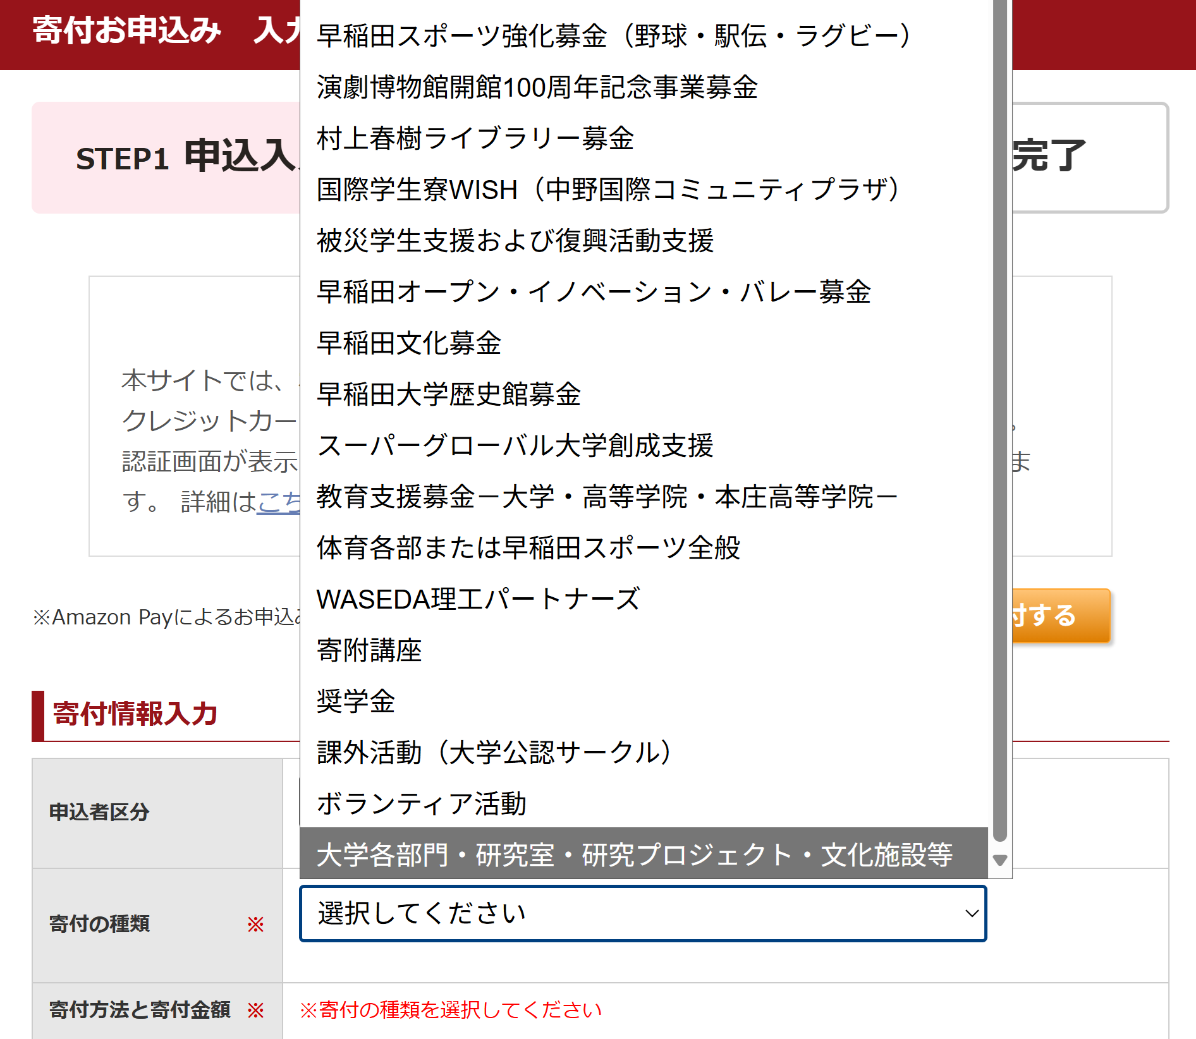Image resolution: width=1196 pixels, height=1039 pixels.
Task: Pick 国際学生寮WISH（中野国際コミュニティプラザ） option
Action: 644,189
